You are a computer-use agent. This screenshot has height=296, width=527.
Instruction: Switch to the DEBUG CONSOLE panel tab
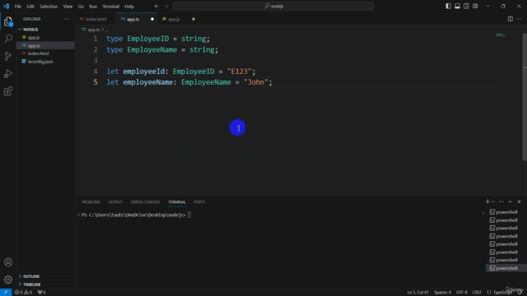click(x=145, y=202)
